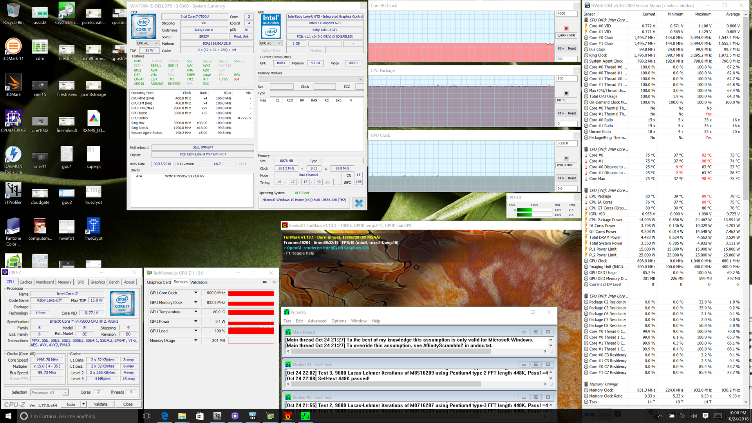The image size is (752, 423).
Task: Click Reset on GPU Clock graph
Action: click(572, 178)
